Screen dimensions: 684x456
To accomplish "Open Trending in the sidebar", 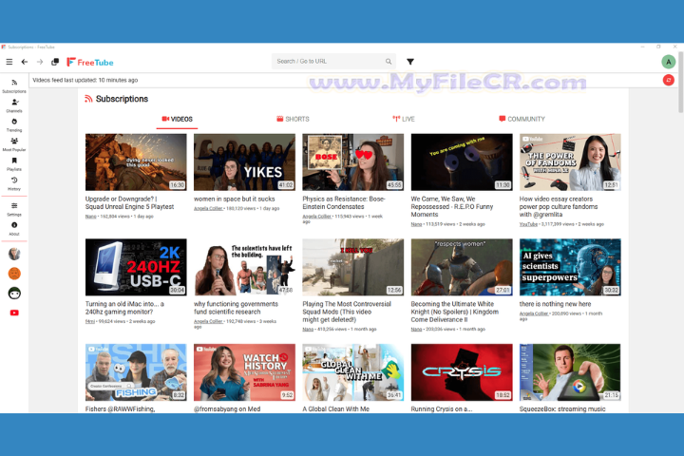I will coord(14,125).
